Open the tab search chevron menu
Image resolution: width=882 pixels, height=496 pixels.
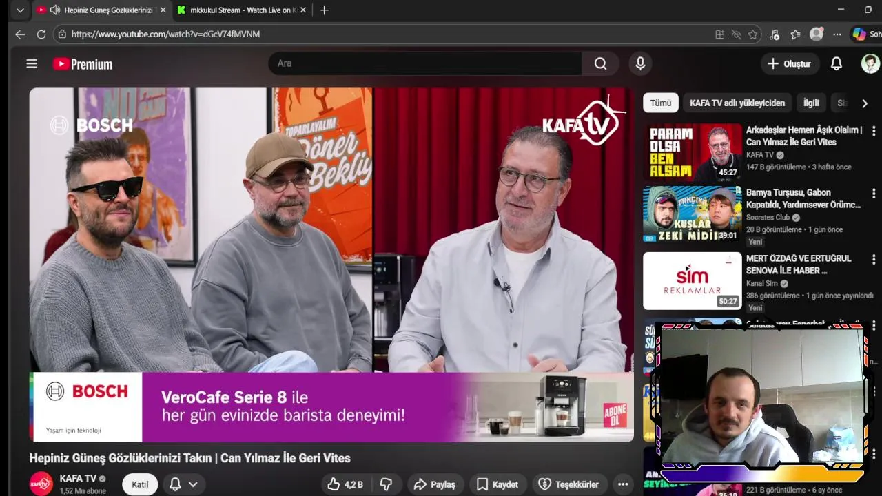click(x=20, y=10)
